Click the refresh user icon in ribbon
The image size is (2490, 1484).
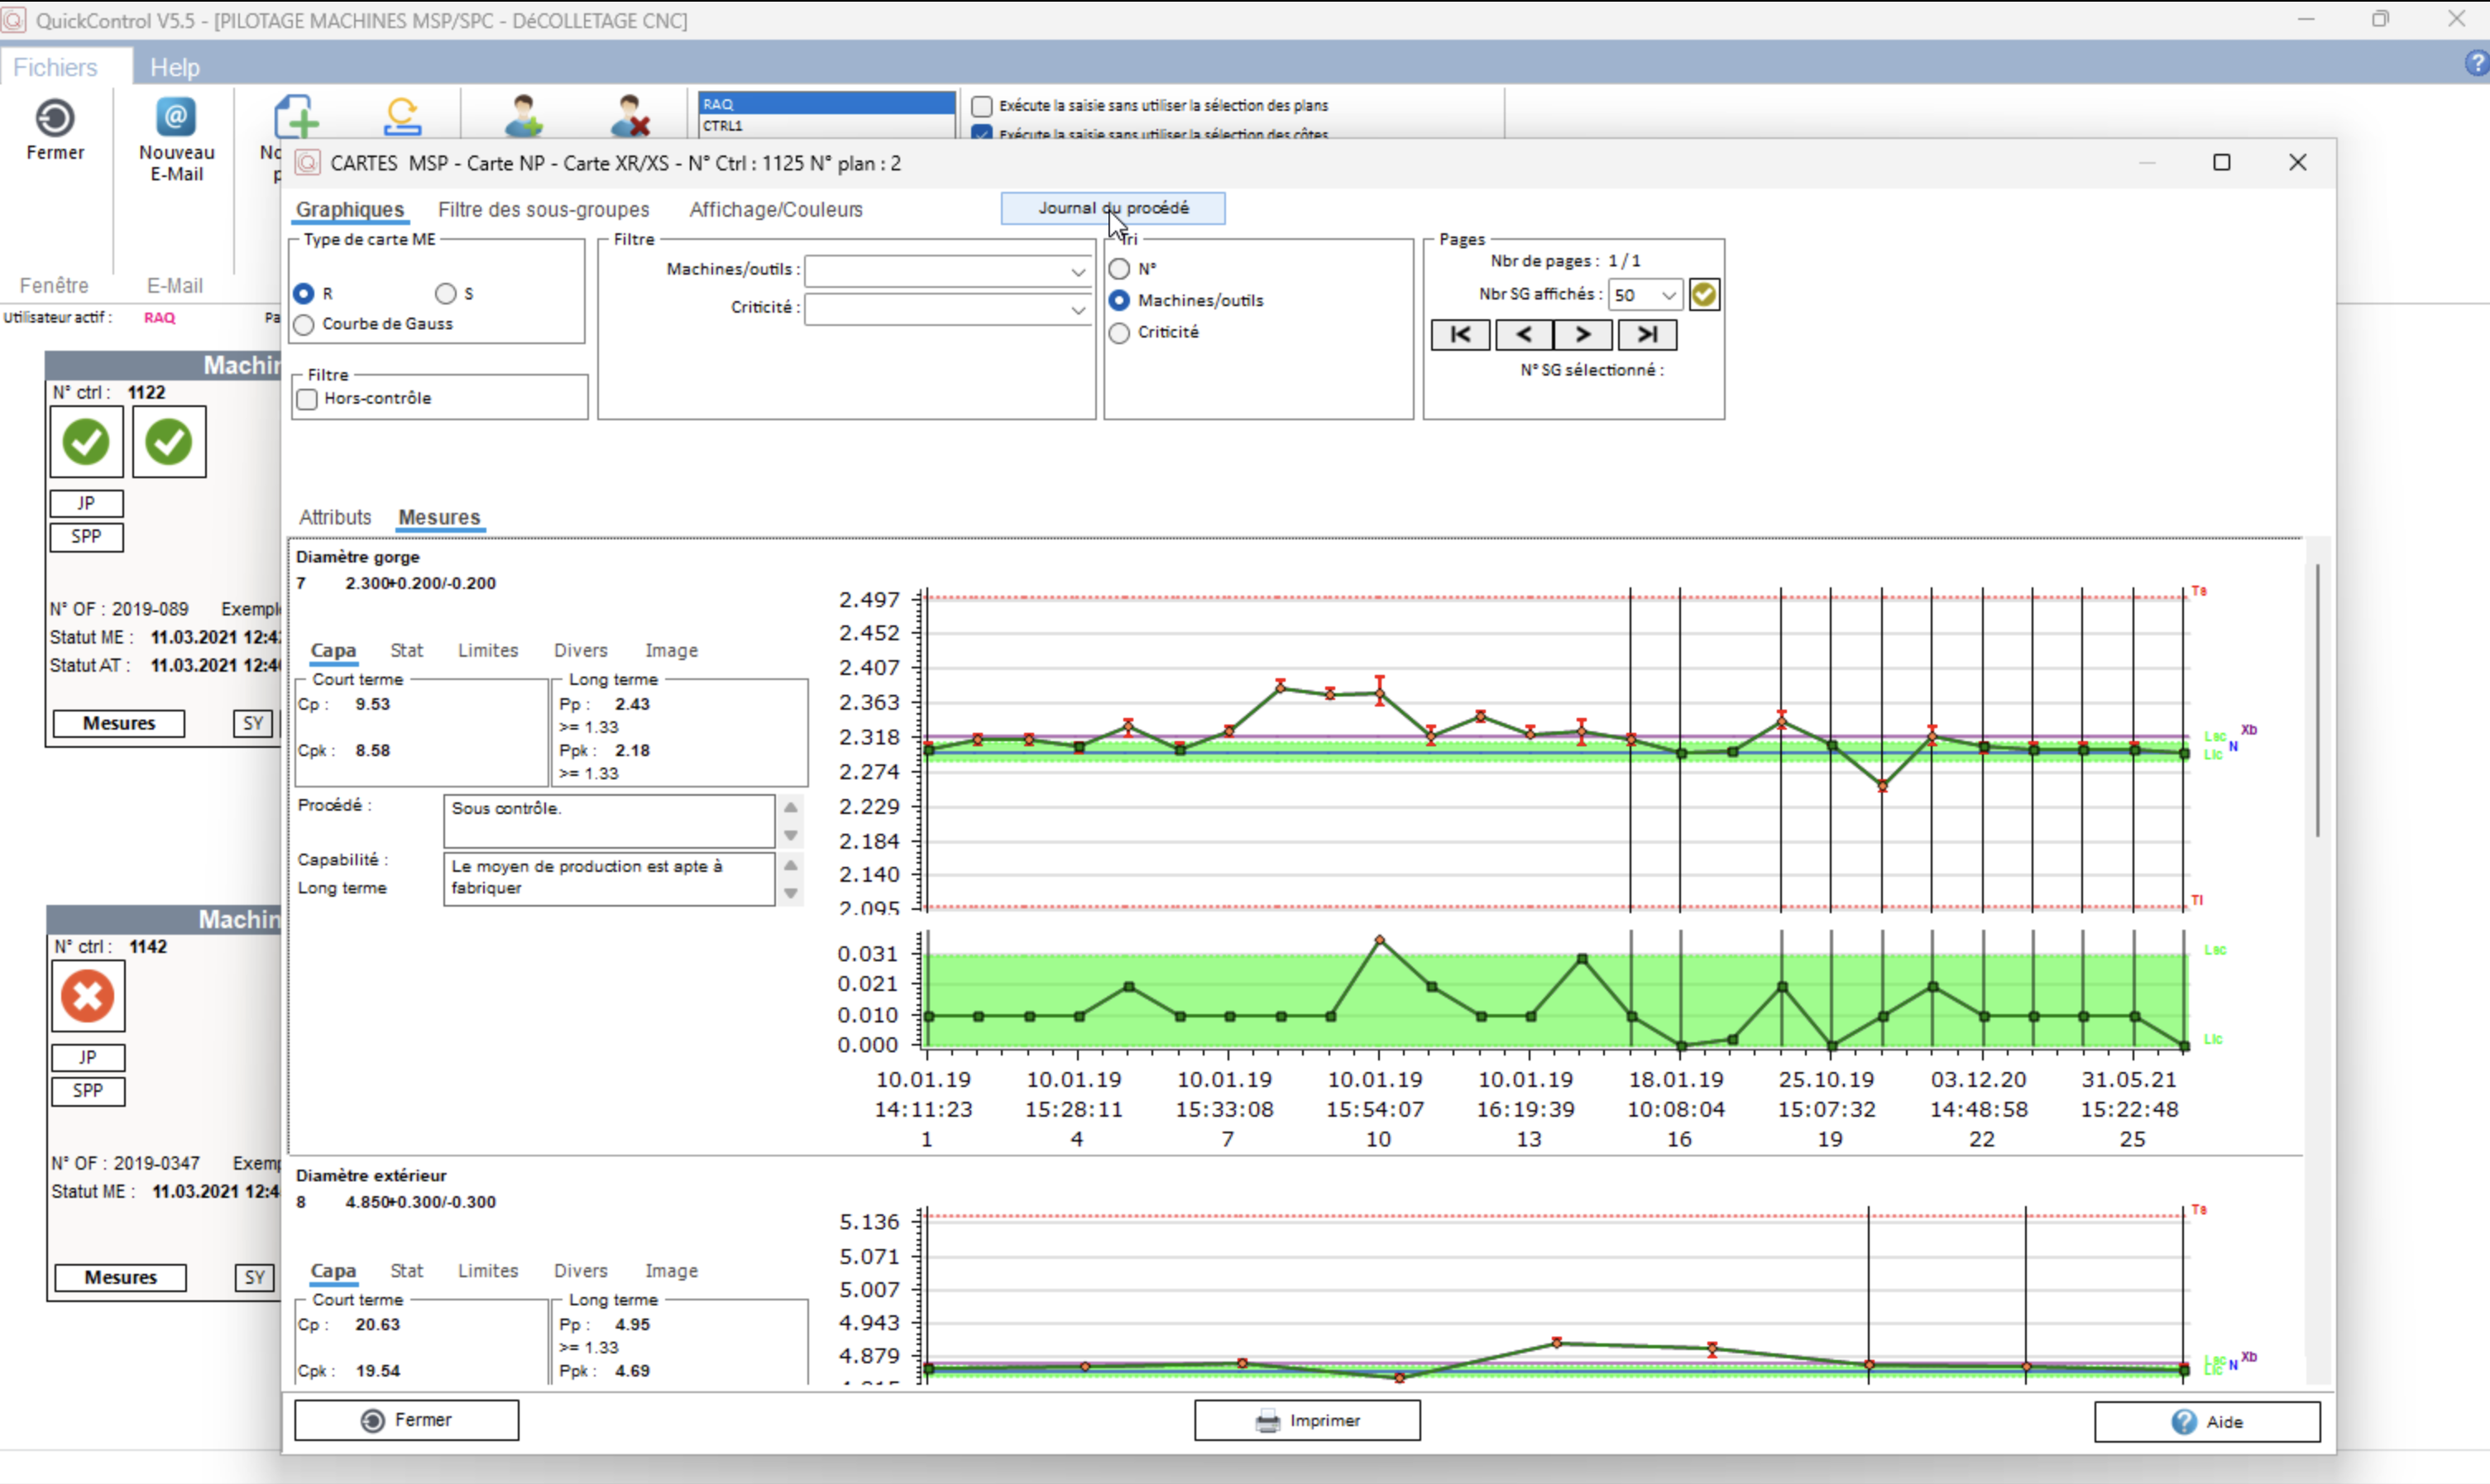pyautogui.click(x=402, y=117)
